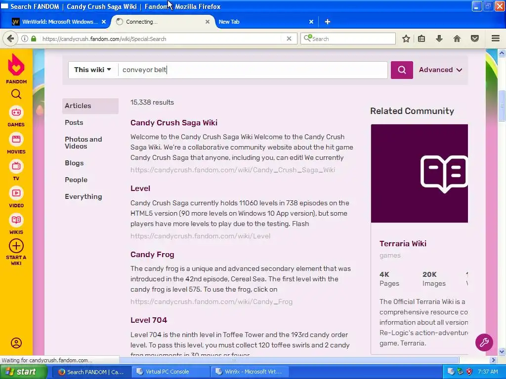Show bookmarks list icon in toolbar

422,38
